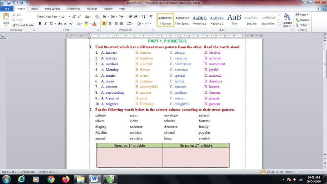Redo the last action

click(21, 3)
